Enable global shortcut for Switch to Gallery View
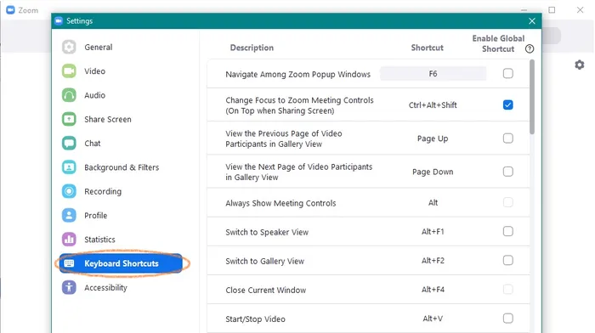 (x=507, y=260)
